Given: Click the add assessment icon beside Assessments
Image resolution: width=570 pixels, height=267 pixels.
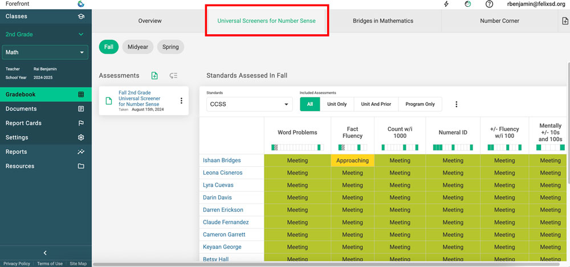Looking at the screenshot, I should click(154, 76).
